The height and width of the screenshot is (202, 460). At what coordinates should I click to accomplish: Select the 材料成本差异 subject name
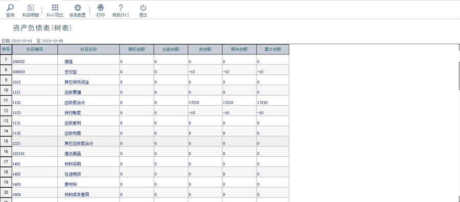77,194
